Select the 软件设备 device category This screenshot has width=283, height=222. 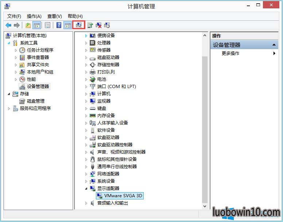[x=106, y=130]
